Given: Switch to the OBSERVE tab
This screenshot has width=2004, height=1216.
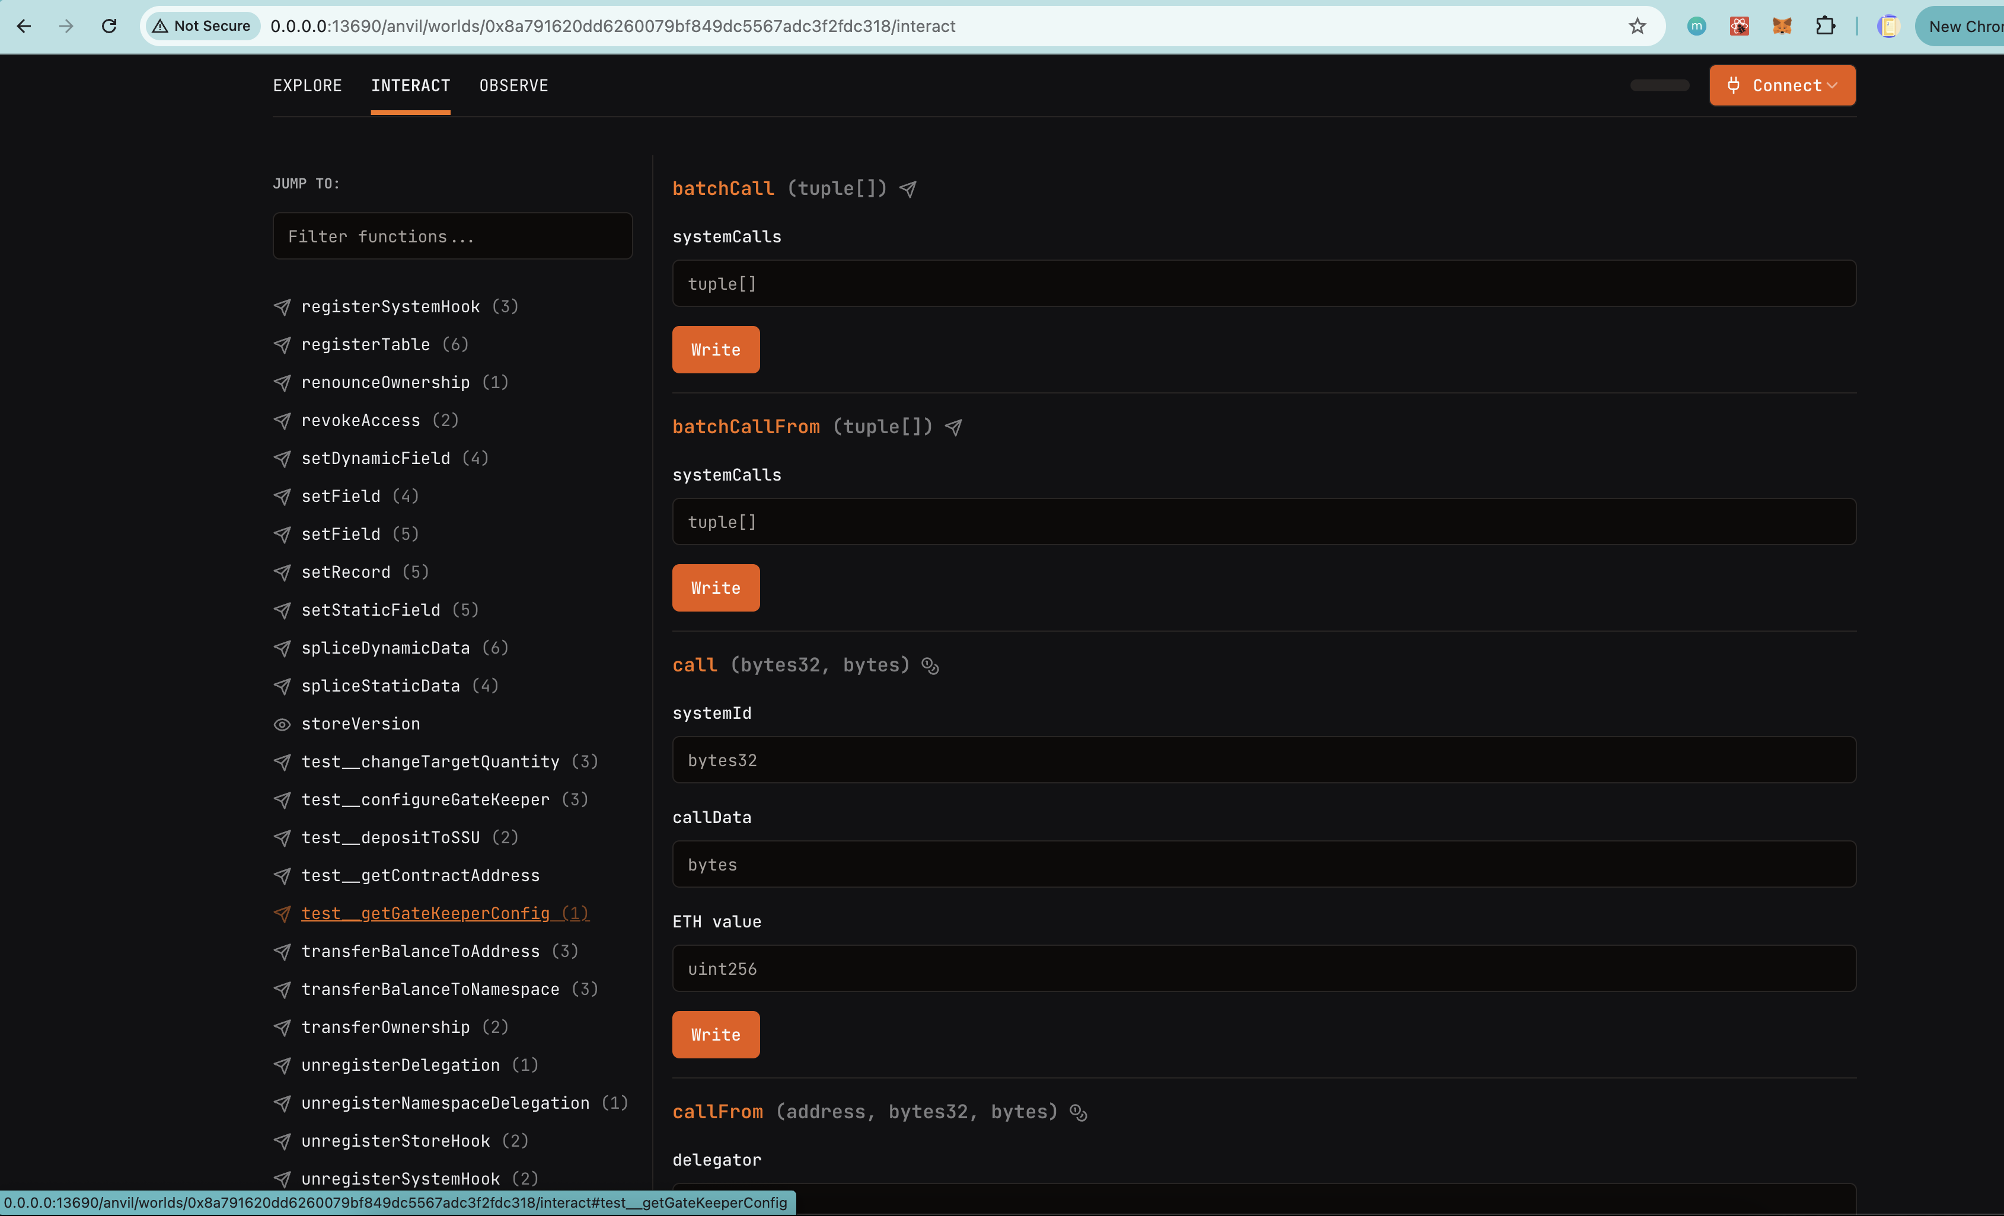Looking at the screenshot, I should click(513, 85).
